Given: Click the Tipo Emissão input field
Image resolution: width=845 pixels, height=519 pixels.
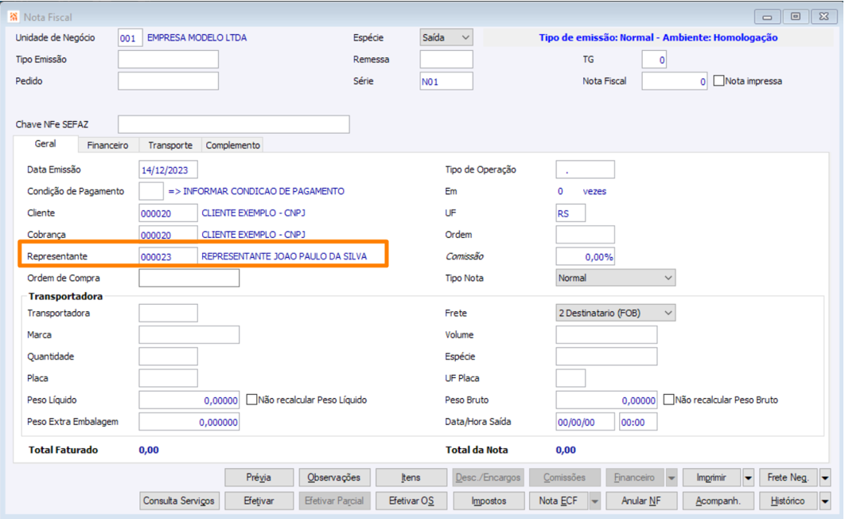Looking at the screenshot, I should coord(168,59).
